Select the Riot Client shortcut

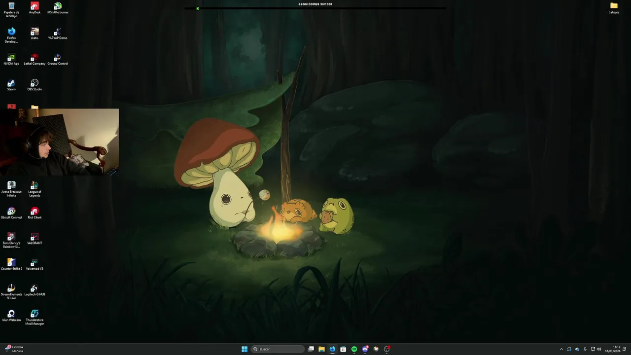35,213
